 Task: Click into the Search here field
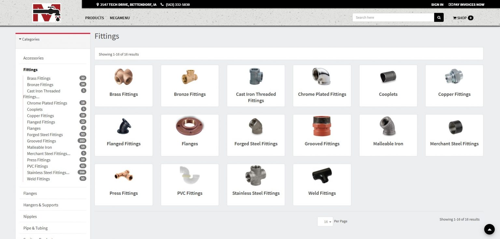tap(393, 18)
